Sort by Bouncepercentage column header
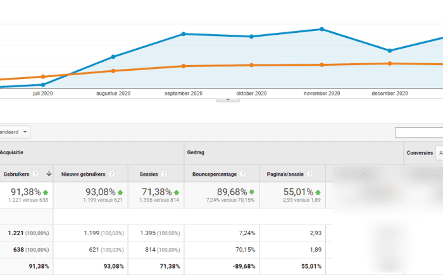 214,174
